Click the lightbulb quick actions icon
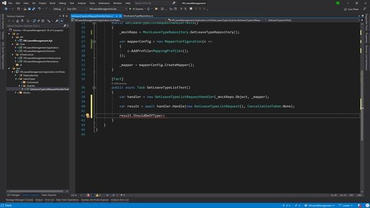The image size is (370, 208). coord(88,116)
